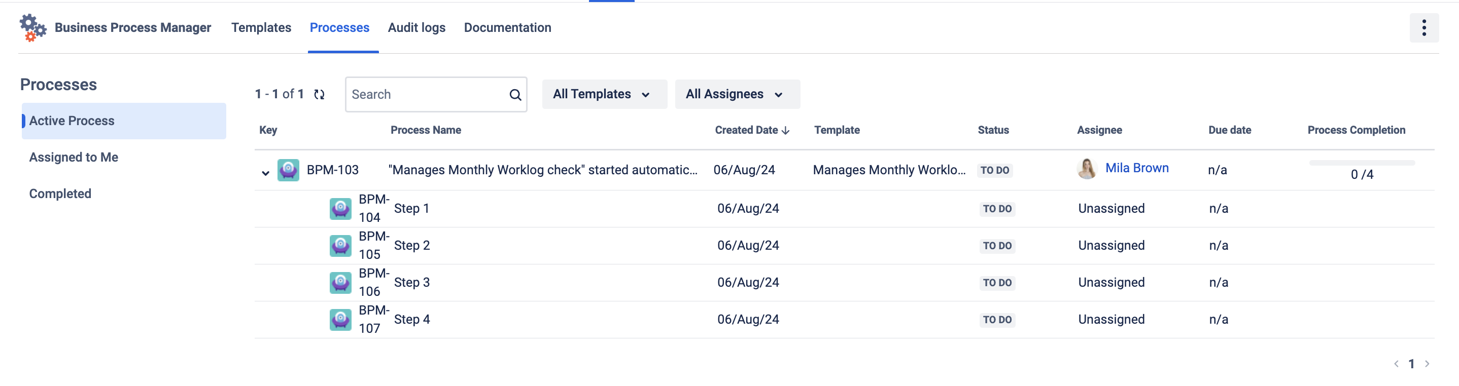Switch to the Templates tab
The height and width of the screenshot is (386, 1459).
click(261, 28)
